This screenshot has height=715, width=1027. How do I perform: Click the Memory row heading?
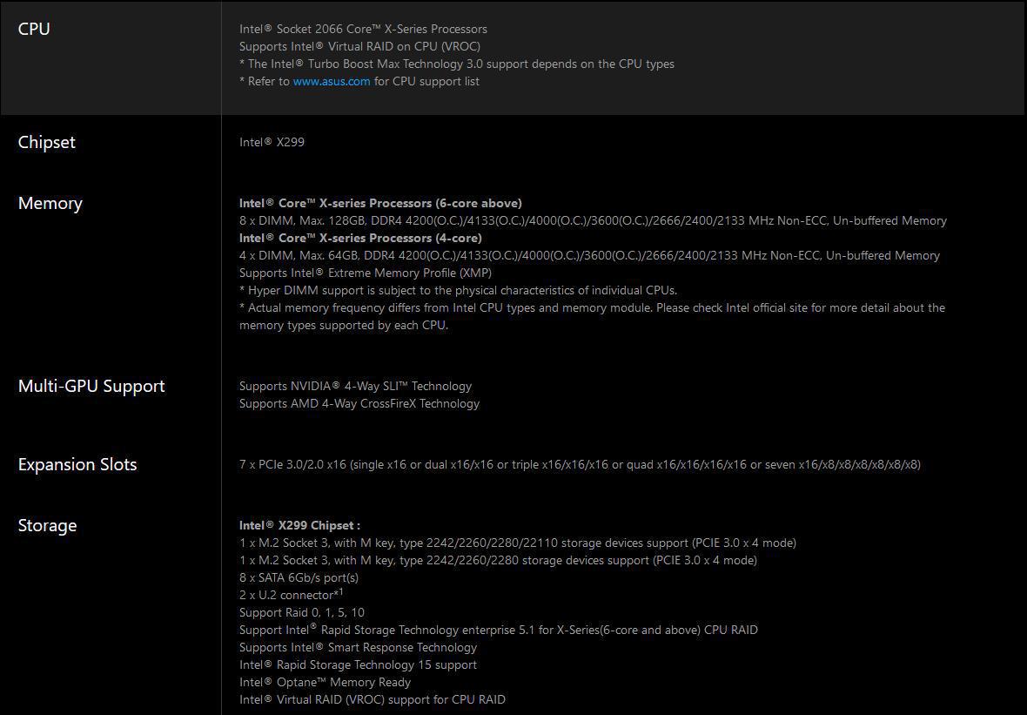(50, 203)
